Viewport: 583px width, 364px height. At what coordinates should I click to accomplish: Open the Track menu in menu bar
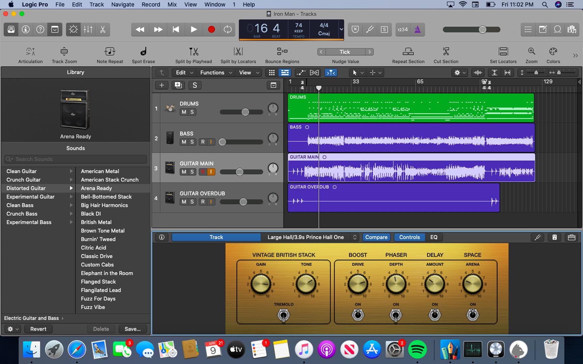(96, 4)
